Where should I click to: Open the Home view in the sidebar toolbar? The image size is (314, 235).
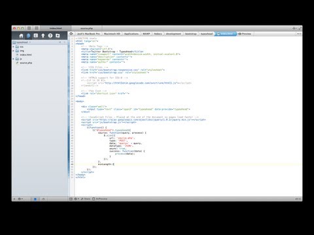(x=21, y=36)
